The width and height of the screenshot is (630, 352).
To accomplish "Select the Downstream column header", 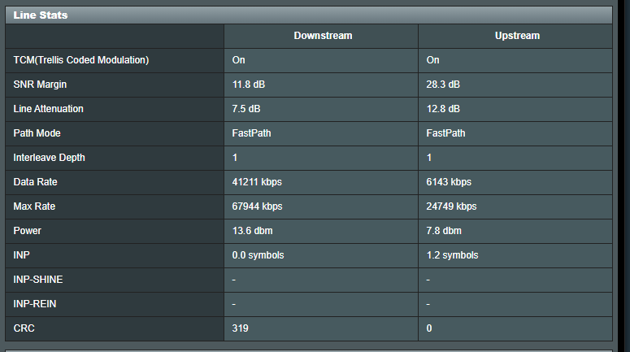I will [323, 36].
